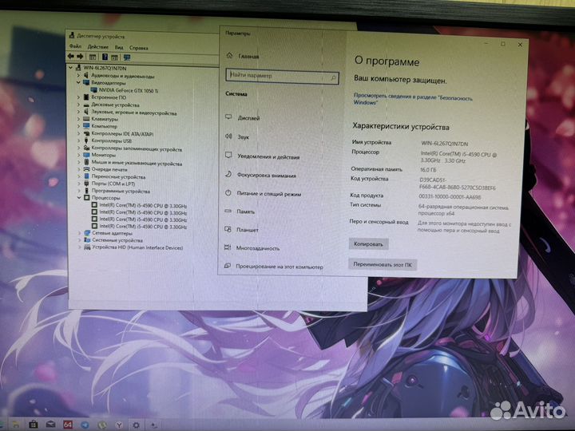Open the Windows security details link
This screenshot has height=431, width=575.
[x=413, y=99]
